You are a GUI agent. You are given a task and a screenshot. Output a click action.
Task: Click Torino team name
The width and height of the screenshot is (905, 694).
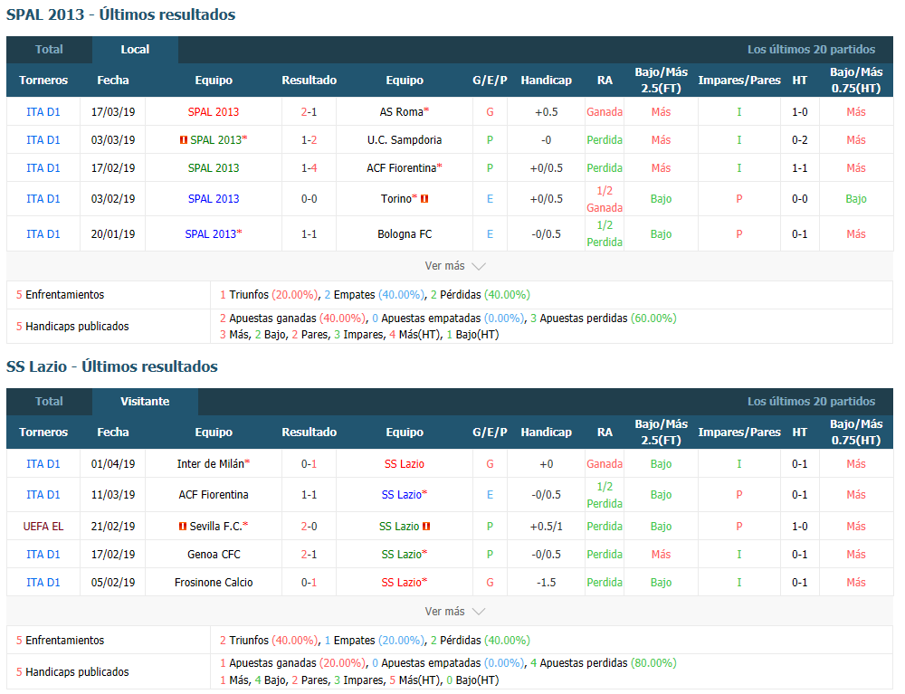tap(396, 199)
